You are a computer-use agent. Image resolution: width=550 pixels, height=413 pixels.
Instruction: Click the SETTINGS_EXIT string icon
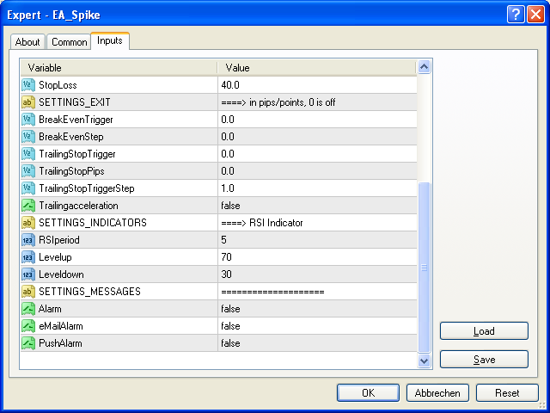pos(27,102)
